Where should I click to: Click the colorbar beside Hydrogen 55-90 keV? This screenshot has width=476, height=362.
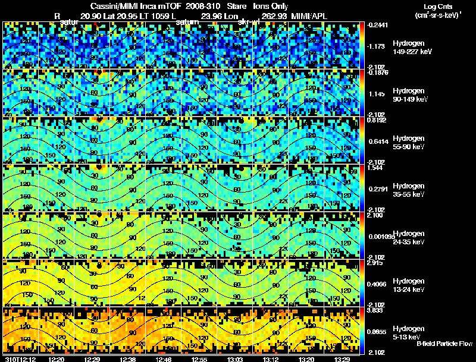(362, 140)
